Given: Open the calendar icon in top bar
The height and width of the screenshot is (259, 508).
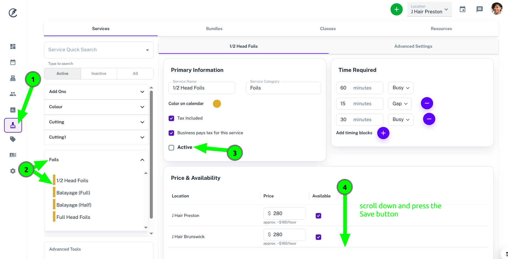Looking at the screenshot, I should tap(463, 9).
